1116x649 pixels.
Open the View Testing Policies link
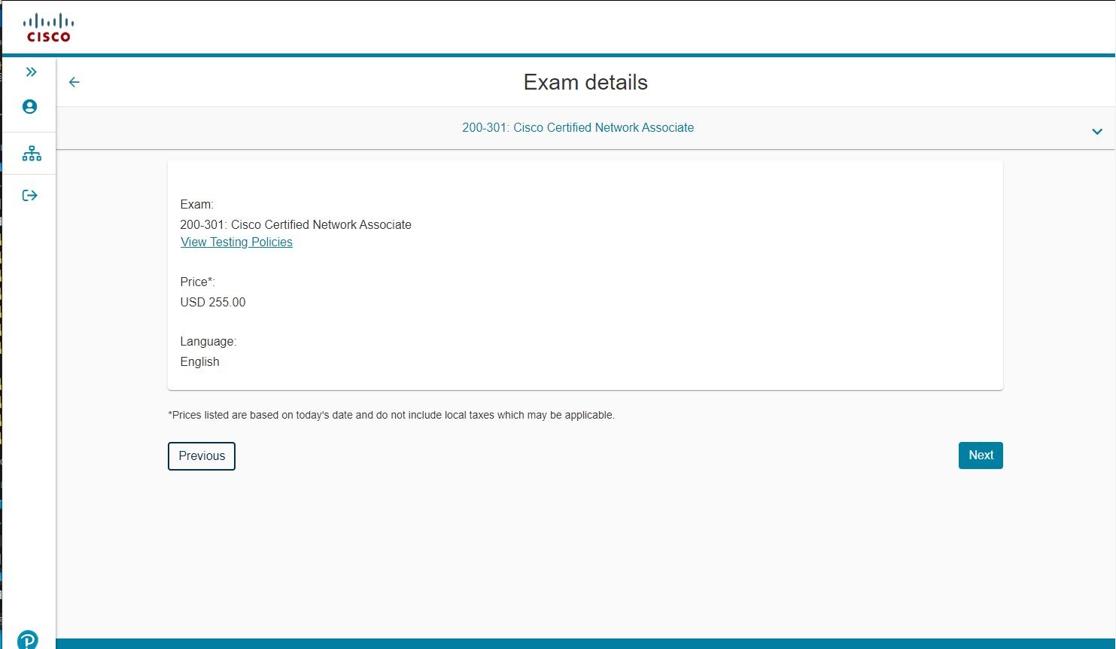pos(236,242)
